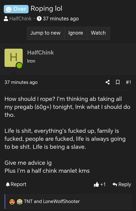136x211 pixels.
Task: Toggle Ignore for this thread
Action: point(76,33)
